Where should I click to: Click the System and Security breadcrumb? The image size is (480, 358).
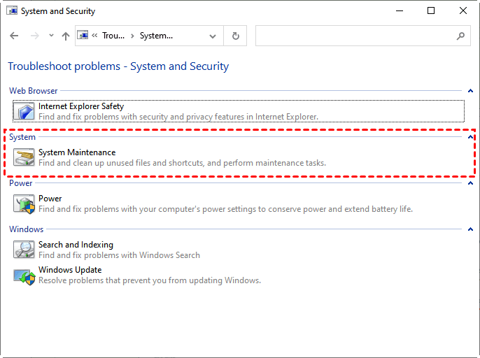click(156, 36)
